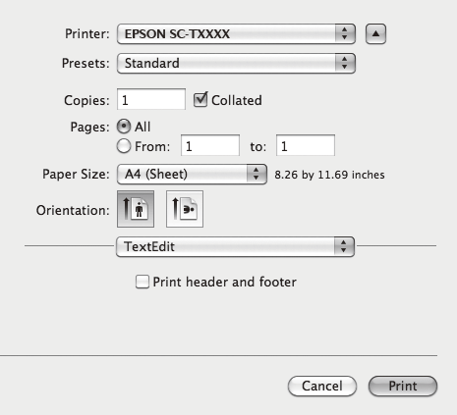Click the TextEdit menu stepper arrows
The image size is (457, 415).
pos(343,246)
